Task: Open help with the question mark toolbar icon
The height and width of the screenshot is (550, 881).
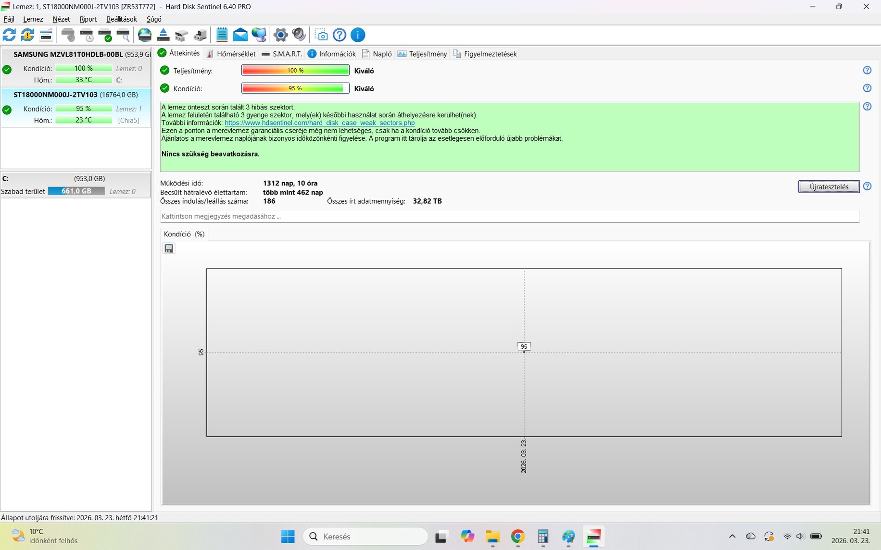Action: point(340,35)
